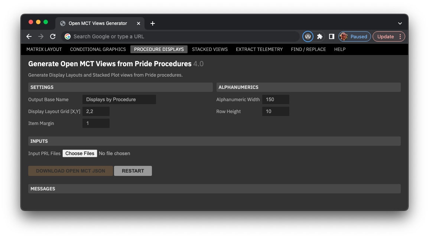
Task: Open the Paused profile avatar button
Action: [x=354, y=36]
